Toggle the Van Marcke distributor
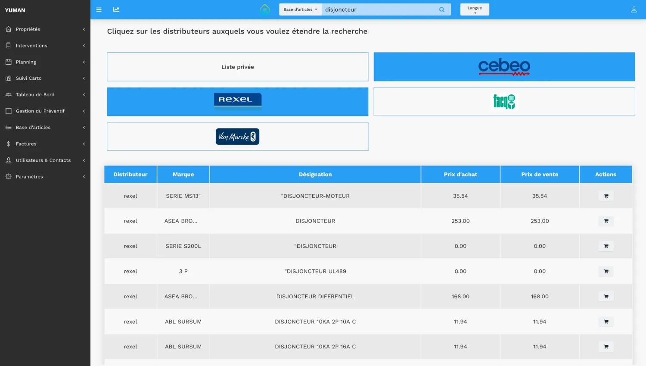 (x=238, y=137)
